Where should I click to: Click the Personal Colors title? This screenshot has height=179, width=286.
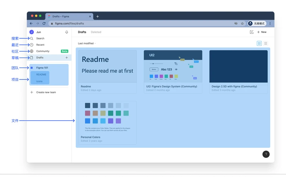tap(90, 137)
